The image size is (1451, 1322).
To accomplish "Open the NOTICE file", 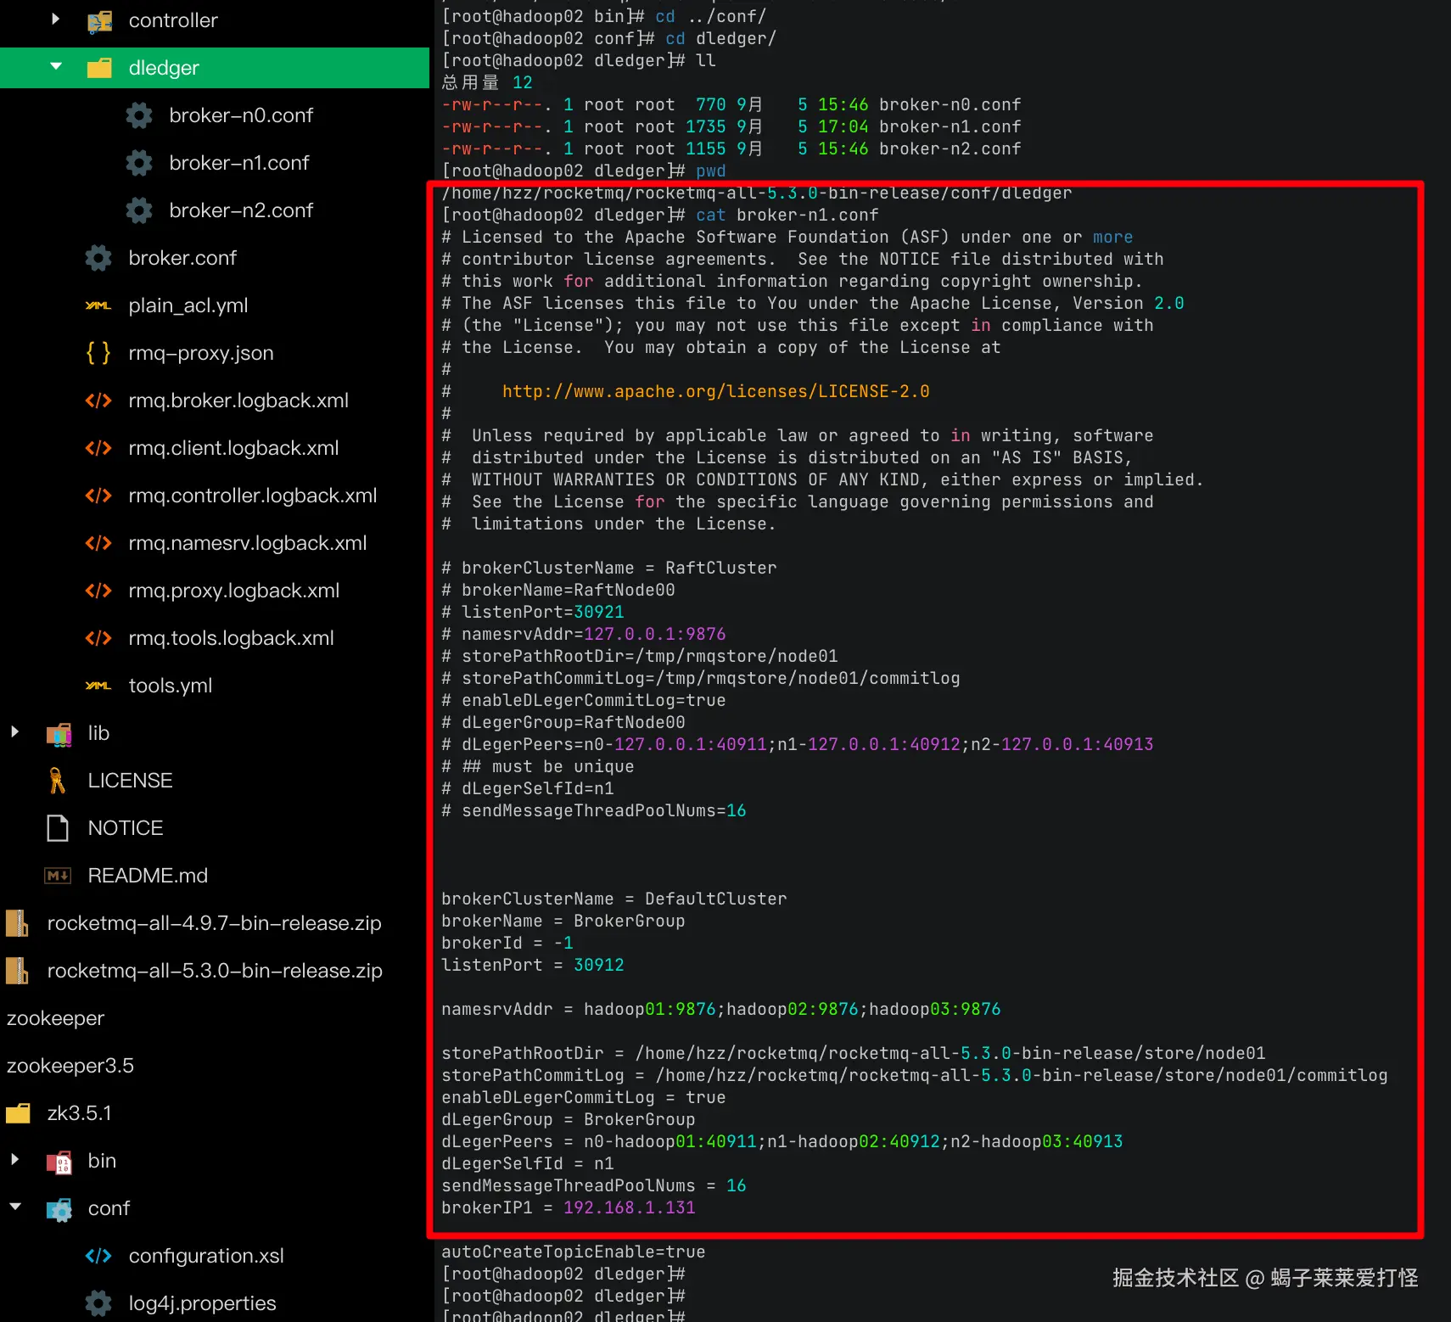I will tap(126, 828).
